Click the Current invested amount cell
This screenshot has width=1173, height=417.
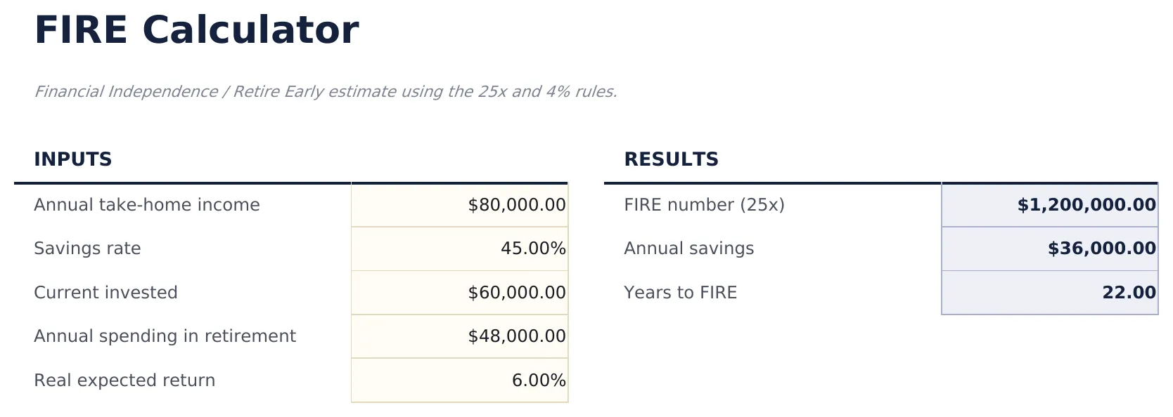(459, 293)
